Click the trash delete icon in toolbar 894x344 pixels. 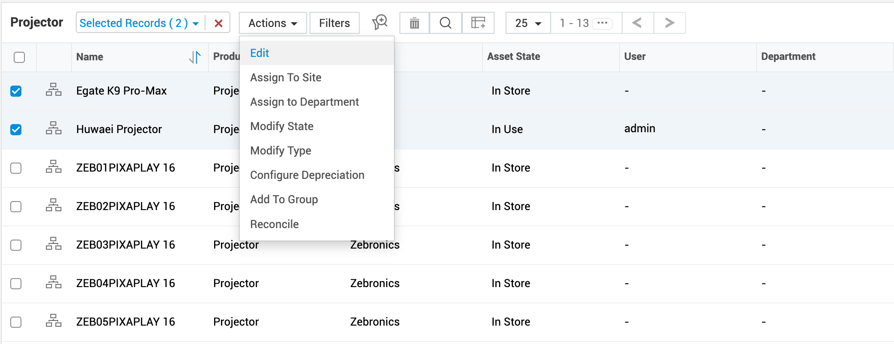[x=414, y=23]
